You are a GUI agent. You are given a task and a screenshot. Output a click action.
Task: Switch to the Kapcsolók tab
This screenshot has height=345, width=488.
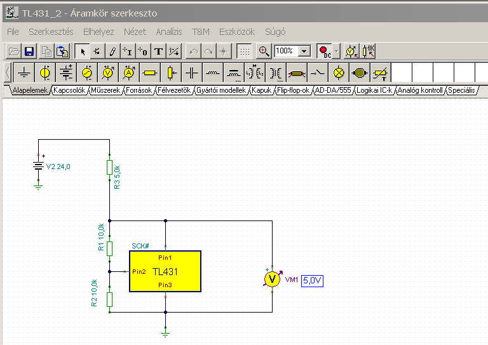[x=69, y=90]
